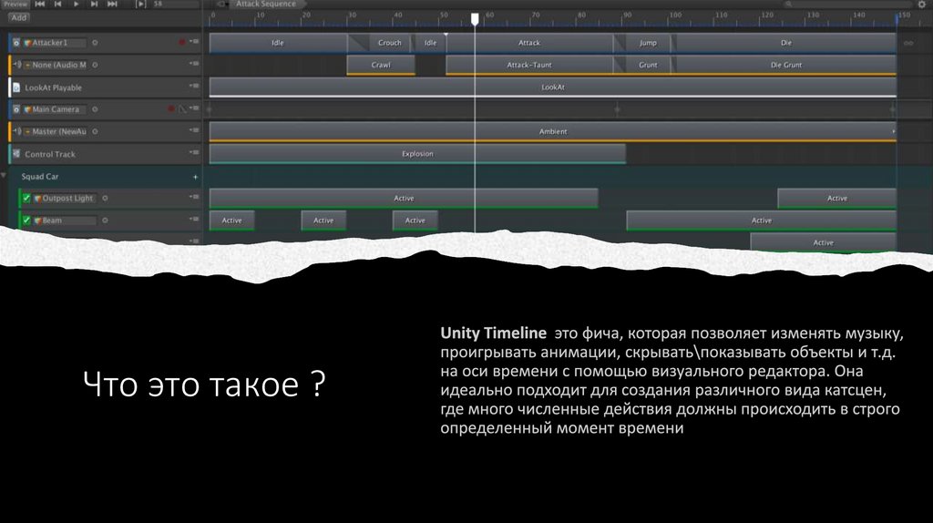Open object picker circle for Attacker1
Image resolution: width=933 pixels, height=523 pixels.
tap(95, 43)
